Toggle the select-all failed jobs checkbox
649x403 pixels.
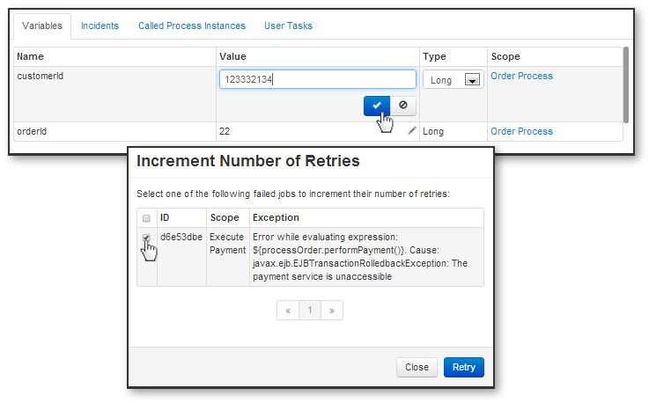coord(146,217)
